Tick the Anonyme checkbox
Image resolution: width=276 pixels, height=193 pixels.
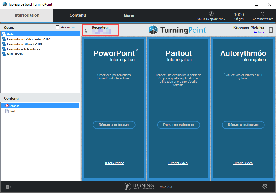(57, 27)
